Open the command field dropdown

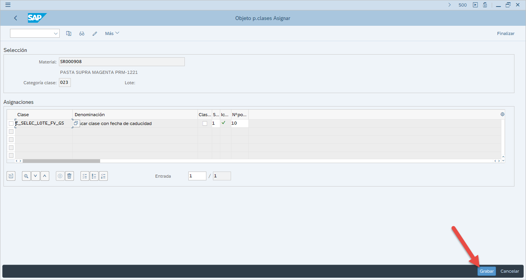pyautogui.click(x=55, y=33)
